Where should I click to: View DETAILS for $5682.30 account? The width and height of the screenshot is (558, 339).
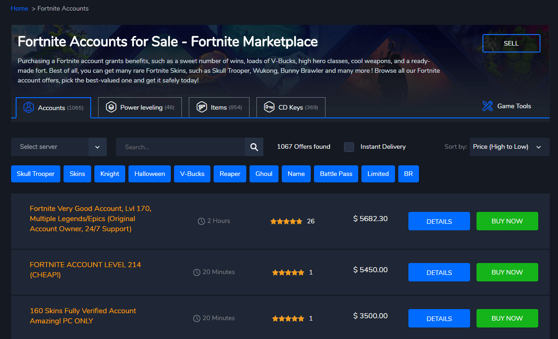(439, 221)
